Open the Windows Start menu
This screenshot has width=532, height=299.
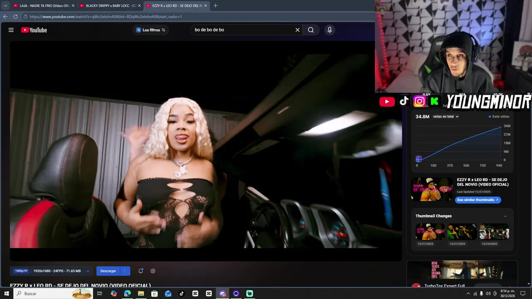(6, 294)
